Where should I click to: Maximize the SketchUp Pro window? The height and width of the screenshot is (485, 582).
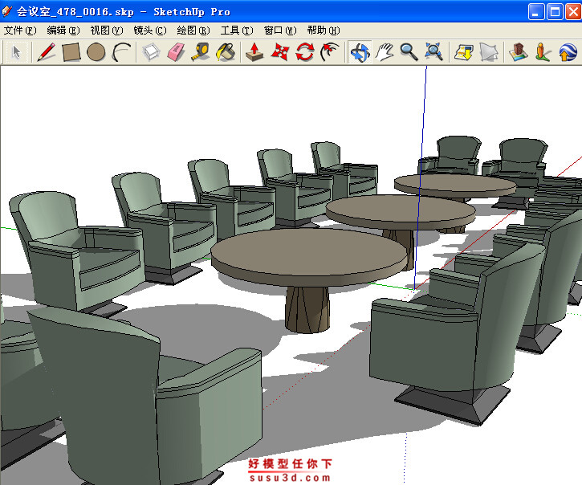tap(555, 11)
